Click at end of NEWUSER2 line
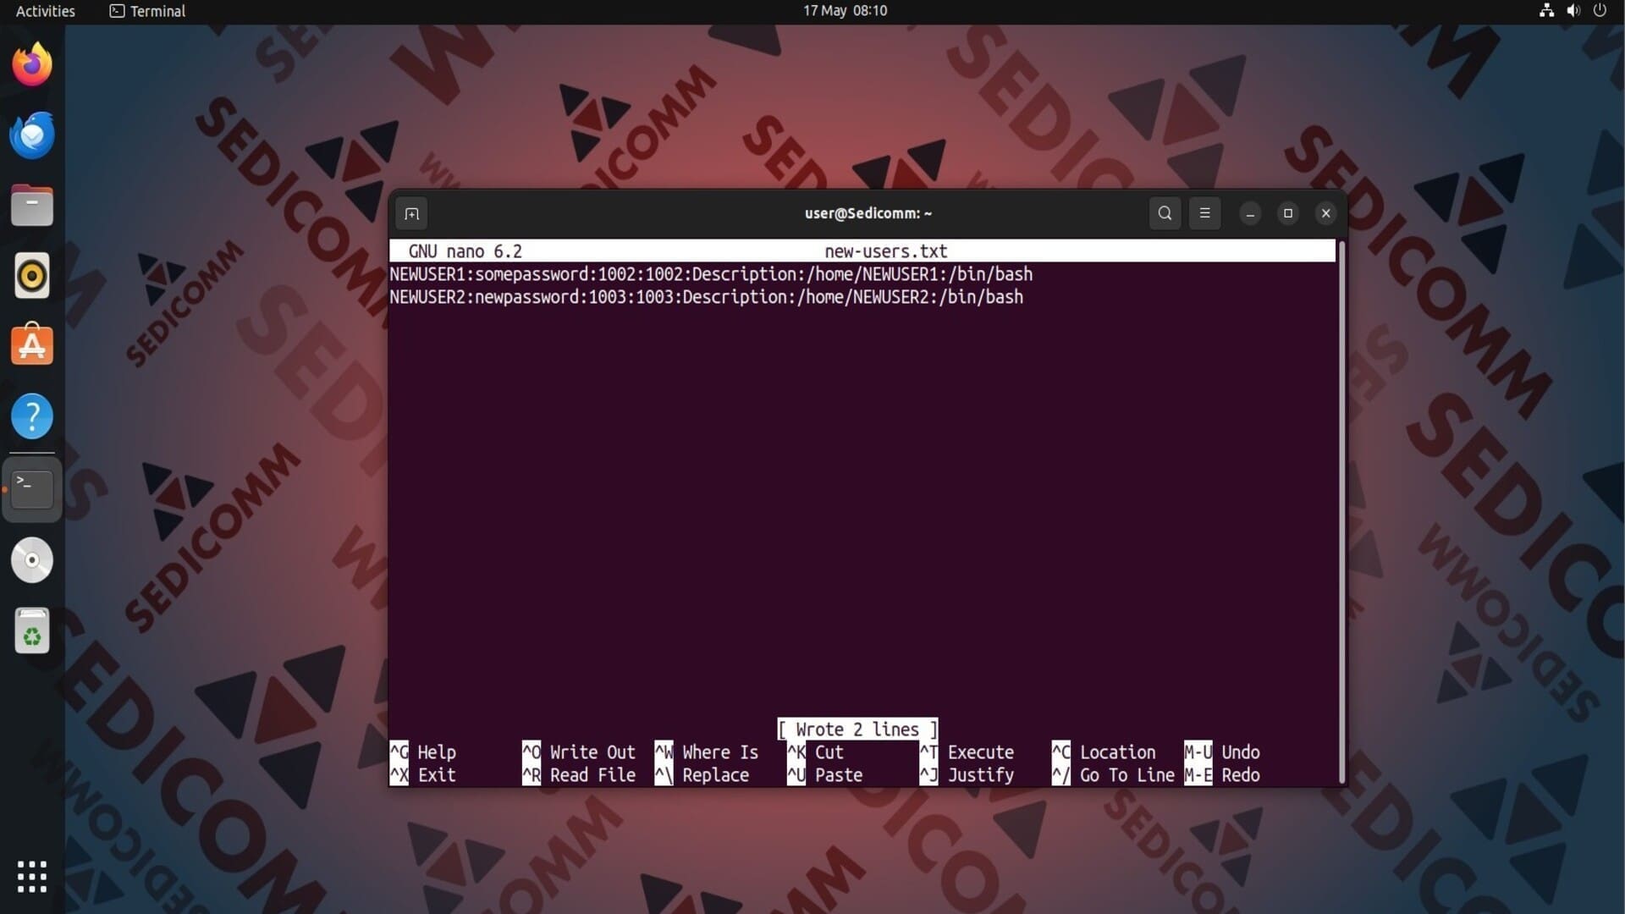Screen dimensions: 1625x914 pos(1026,297)
